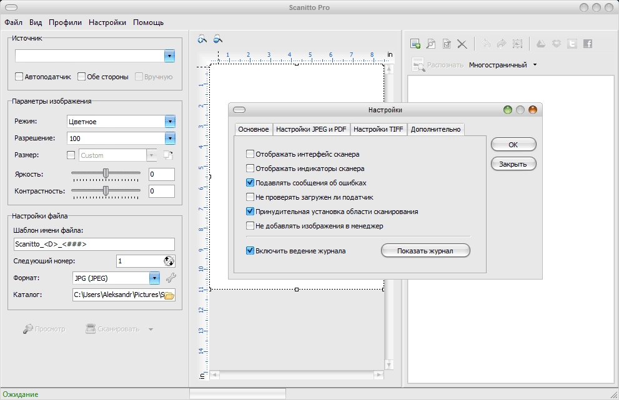
Task: Confirm settings with OK button
Action: (x=513, y=145)
